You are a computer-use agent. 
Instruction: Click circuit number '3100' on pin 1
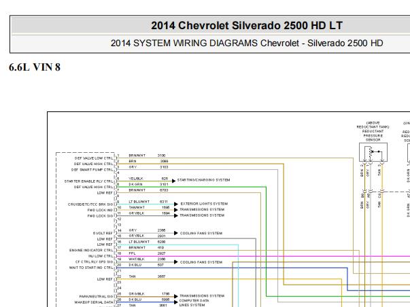click(x=161, y=156)
